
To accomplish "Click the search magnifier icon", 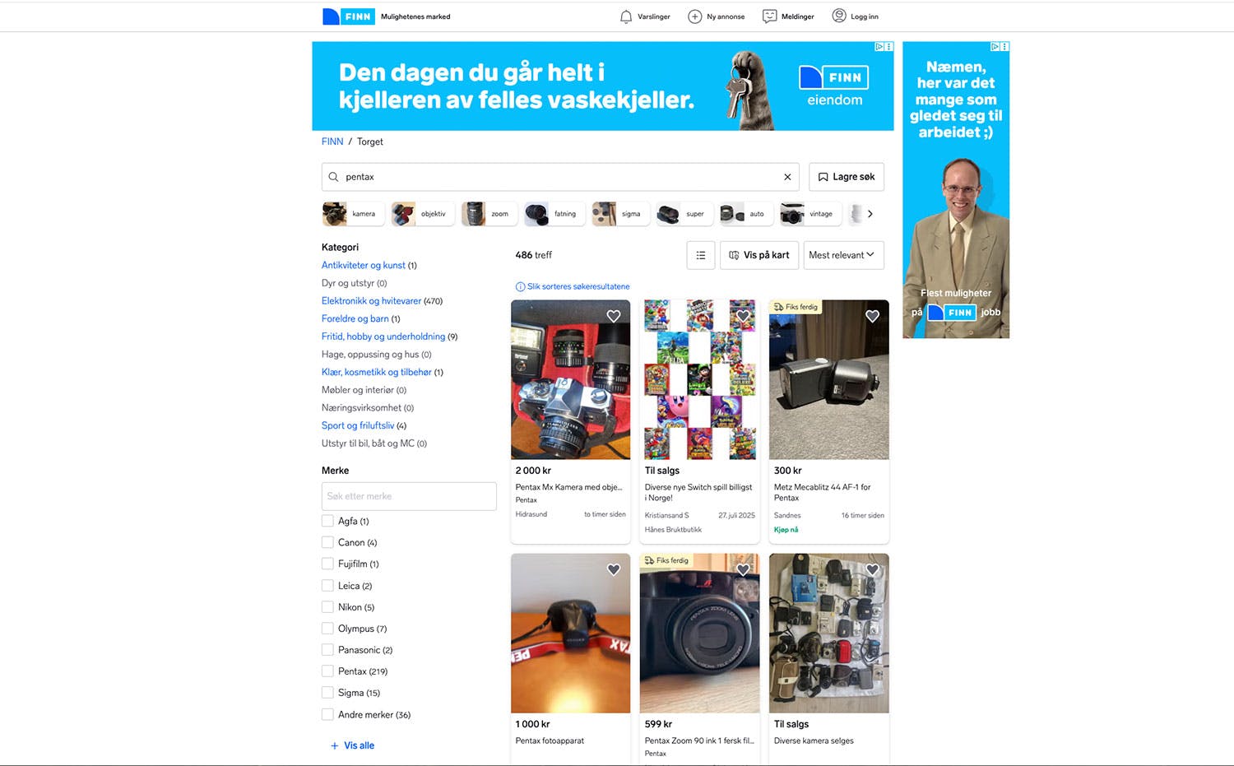I will tap(333, 177).
